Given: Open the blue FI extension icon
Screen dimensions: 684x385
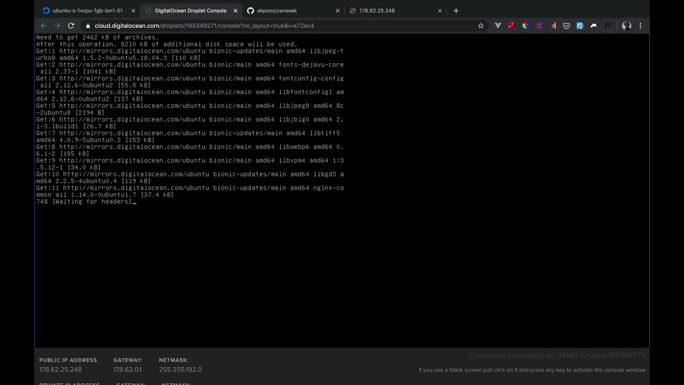Looking at the screenshot, I should point(580,26).
